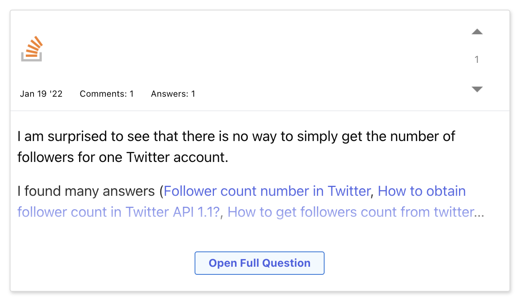Viewport: 524px width, 303px height.
Task: Click the vote score between the arrows
Action: click(477, 60)
